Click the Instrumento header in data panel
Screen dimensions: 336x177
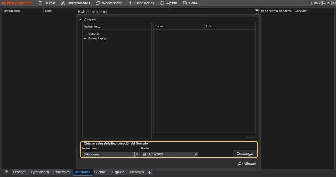[117, 26]
